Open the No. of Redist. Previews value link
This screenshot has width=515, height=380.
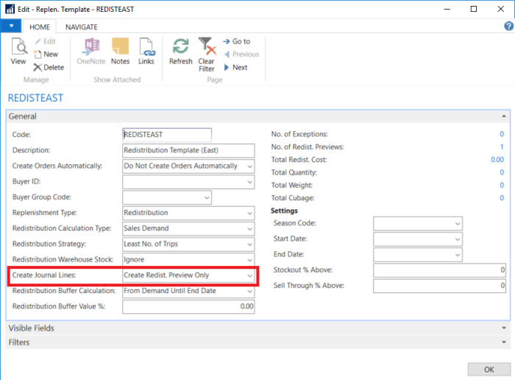502,147
